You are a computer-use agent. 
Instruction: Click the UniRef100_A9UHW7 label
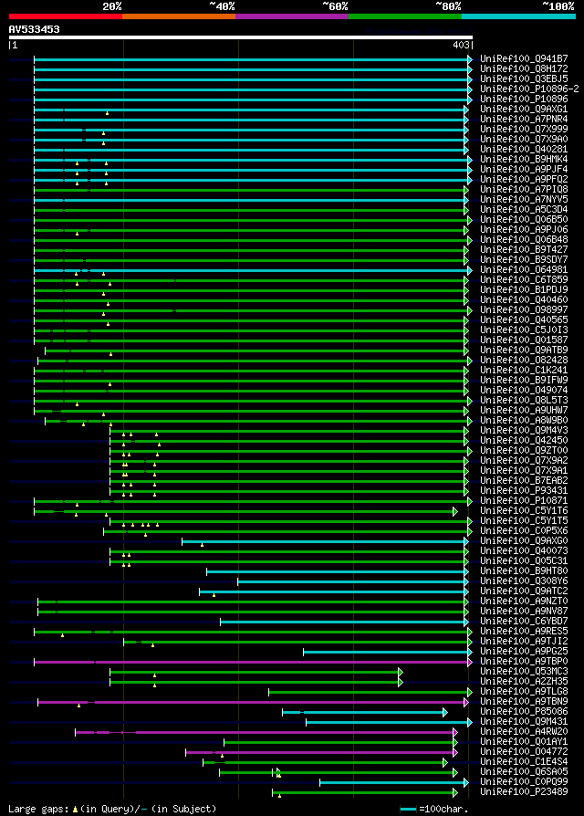524,411
